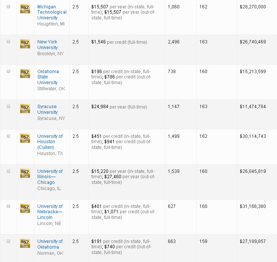Open the University of Nebraska—Lincoln link

tap(50, 212)
